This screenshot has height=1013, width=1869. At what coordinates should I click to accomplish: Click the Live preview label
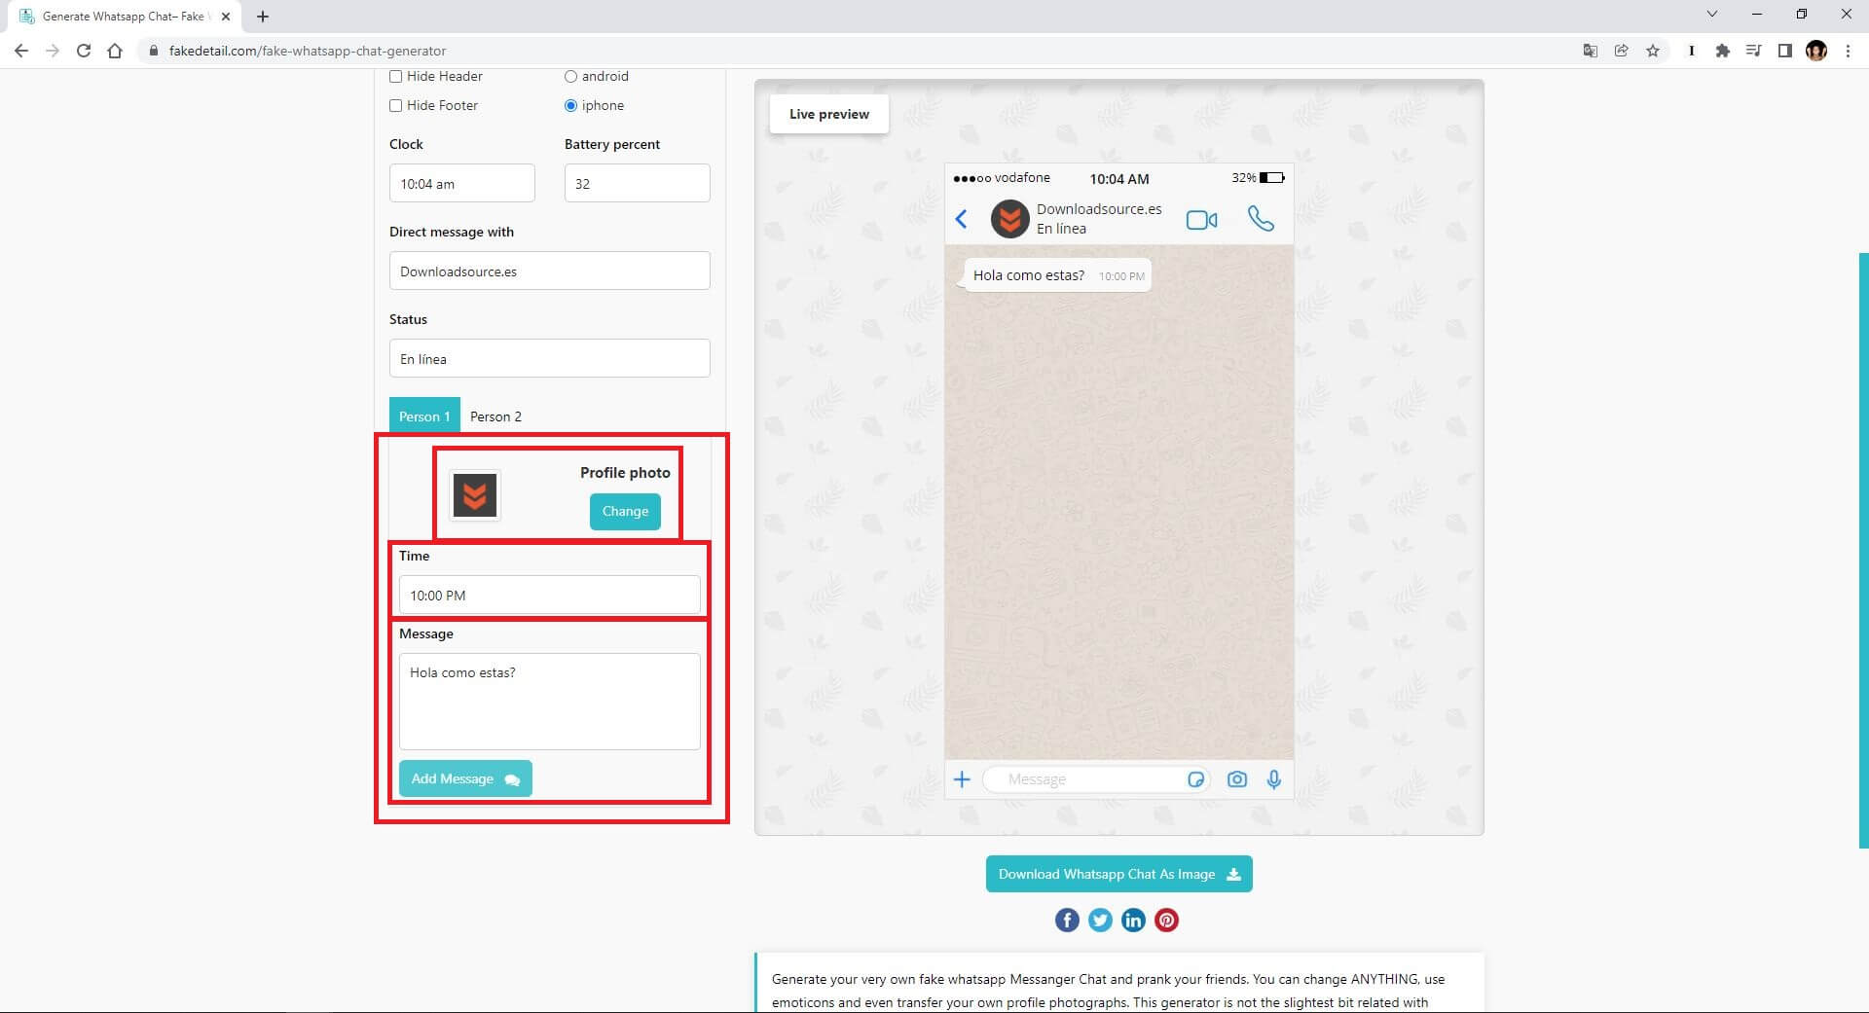[x=829, y=114]
